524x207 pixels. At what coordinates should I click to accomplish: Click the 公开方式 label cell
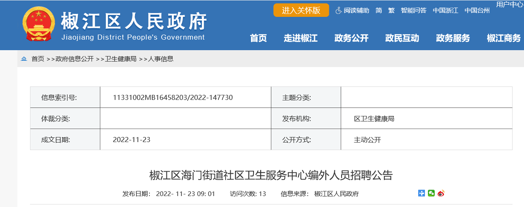pyautogui.click(x=306, y=140)
